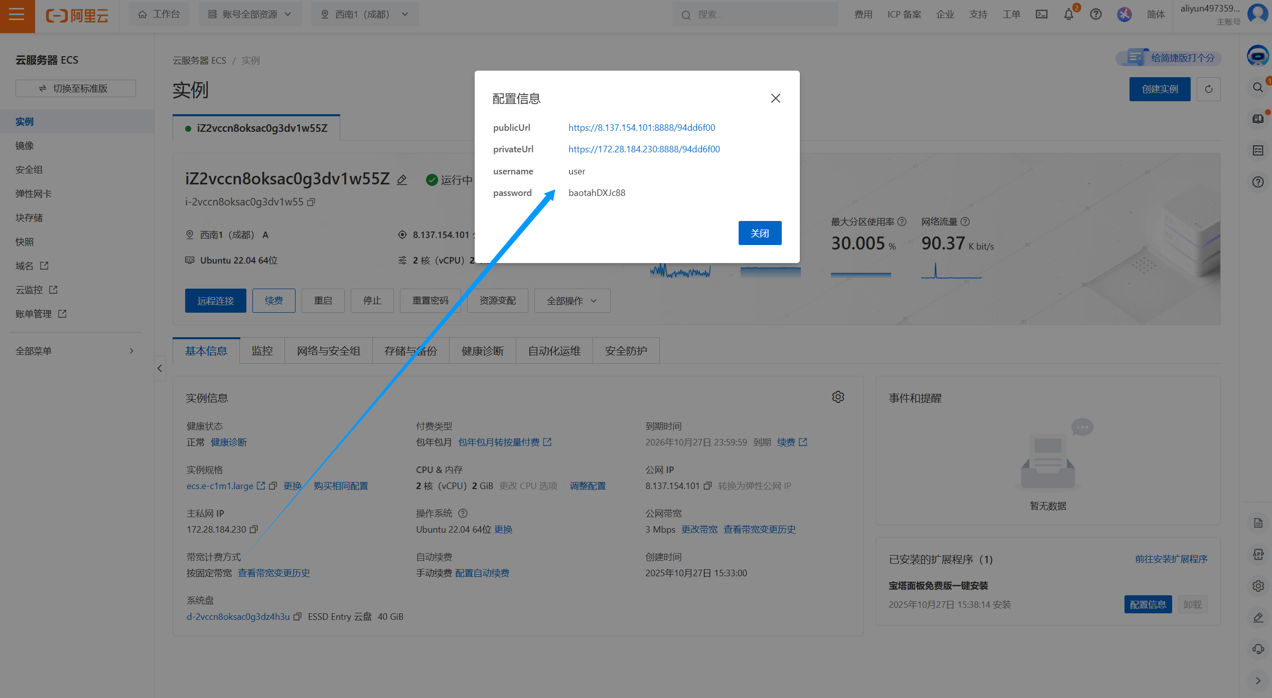This screenshot has width=1272, height=698.
Task: Click the edit pencil next to instance name
Action: (402, 180)
